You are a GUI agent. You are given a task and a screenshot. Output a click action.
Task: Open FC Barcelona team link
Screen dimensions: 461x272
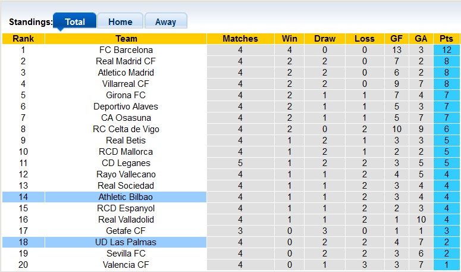click(126, 50)
